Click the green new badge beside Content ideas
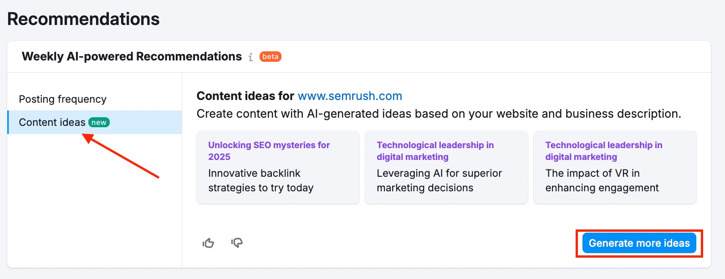The width and height of the screenshot is (725, 279). [x=99, y=122]
